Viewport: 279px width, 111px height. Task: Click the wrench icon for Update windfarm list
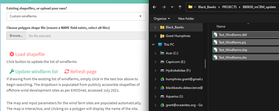pos(12,72)
